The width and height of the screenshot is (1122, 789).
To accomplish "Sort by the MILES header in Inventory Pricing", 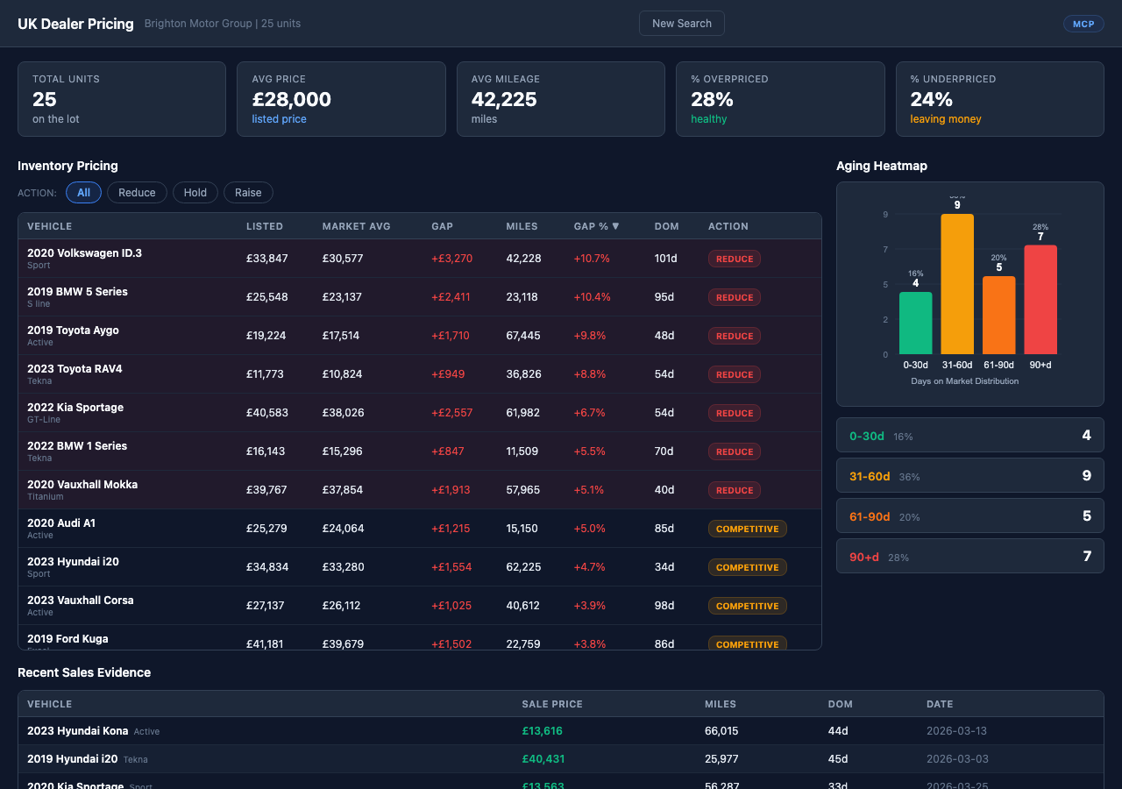I will (x=522, y=226).
